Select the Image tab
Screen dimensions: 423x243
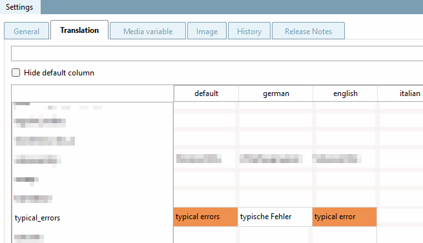[207, 31]
